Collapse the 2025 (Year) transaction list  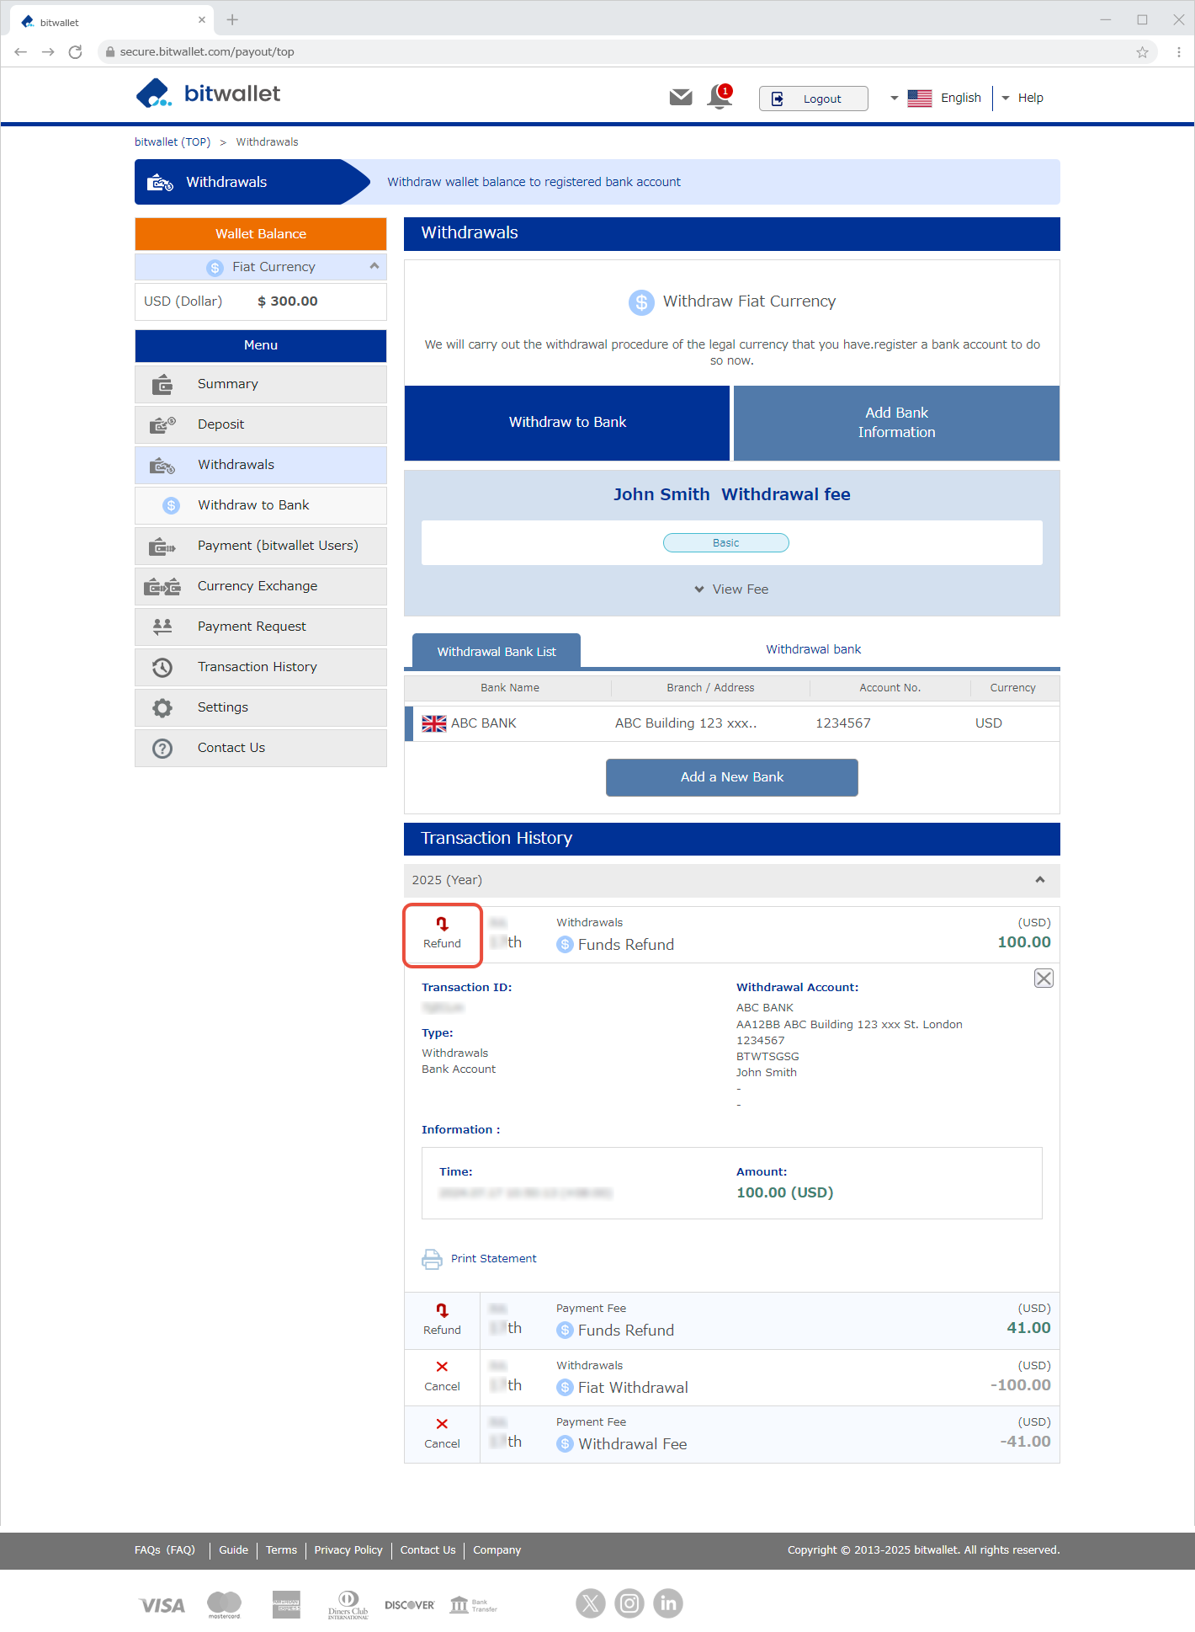(1039, 880)
